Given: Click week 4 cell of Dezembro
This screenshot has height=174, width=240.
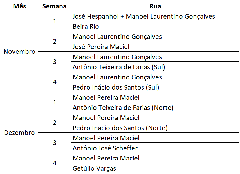Looking at the screenshot, I should (x=55, y=163).
